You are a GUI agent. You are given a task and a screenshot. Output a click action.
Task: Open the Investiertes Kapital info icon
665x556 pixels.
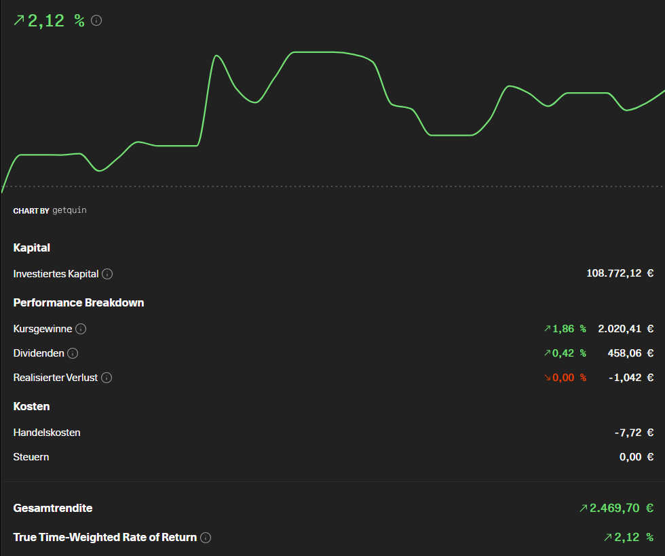[x=107, y=274]
